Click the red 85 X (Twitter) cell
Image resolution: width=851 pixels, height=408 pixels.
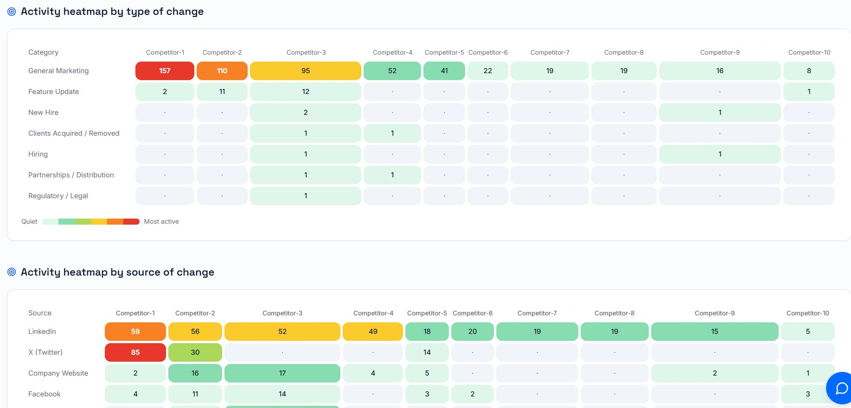coord(135,352)
